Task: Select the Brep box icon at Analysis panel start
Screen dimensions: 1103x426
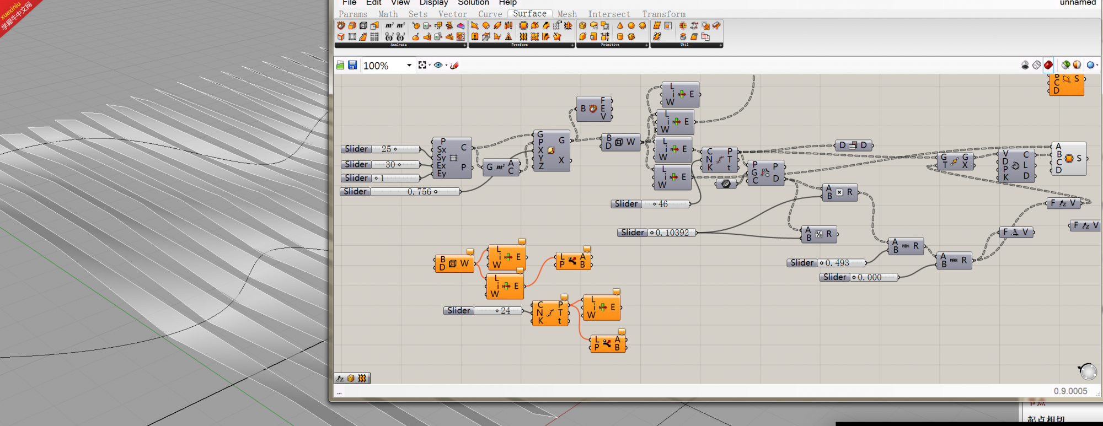Action: 341,25
